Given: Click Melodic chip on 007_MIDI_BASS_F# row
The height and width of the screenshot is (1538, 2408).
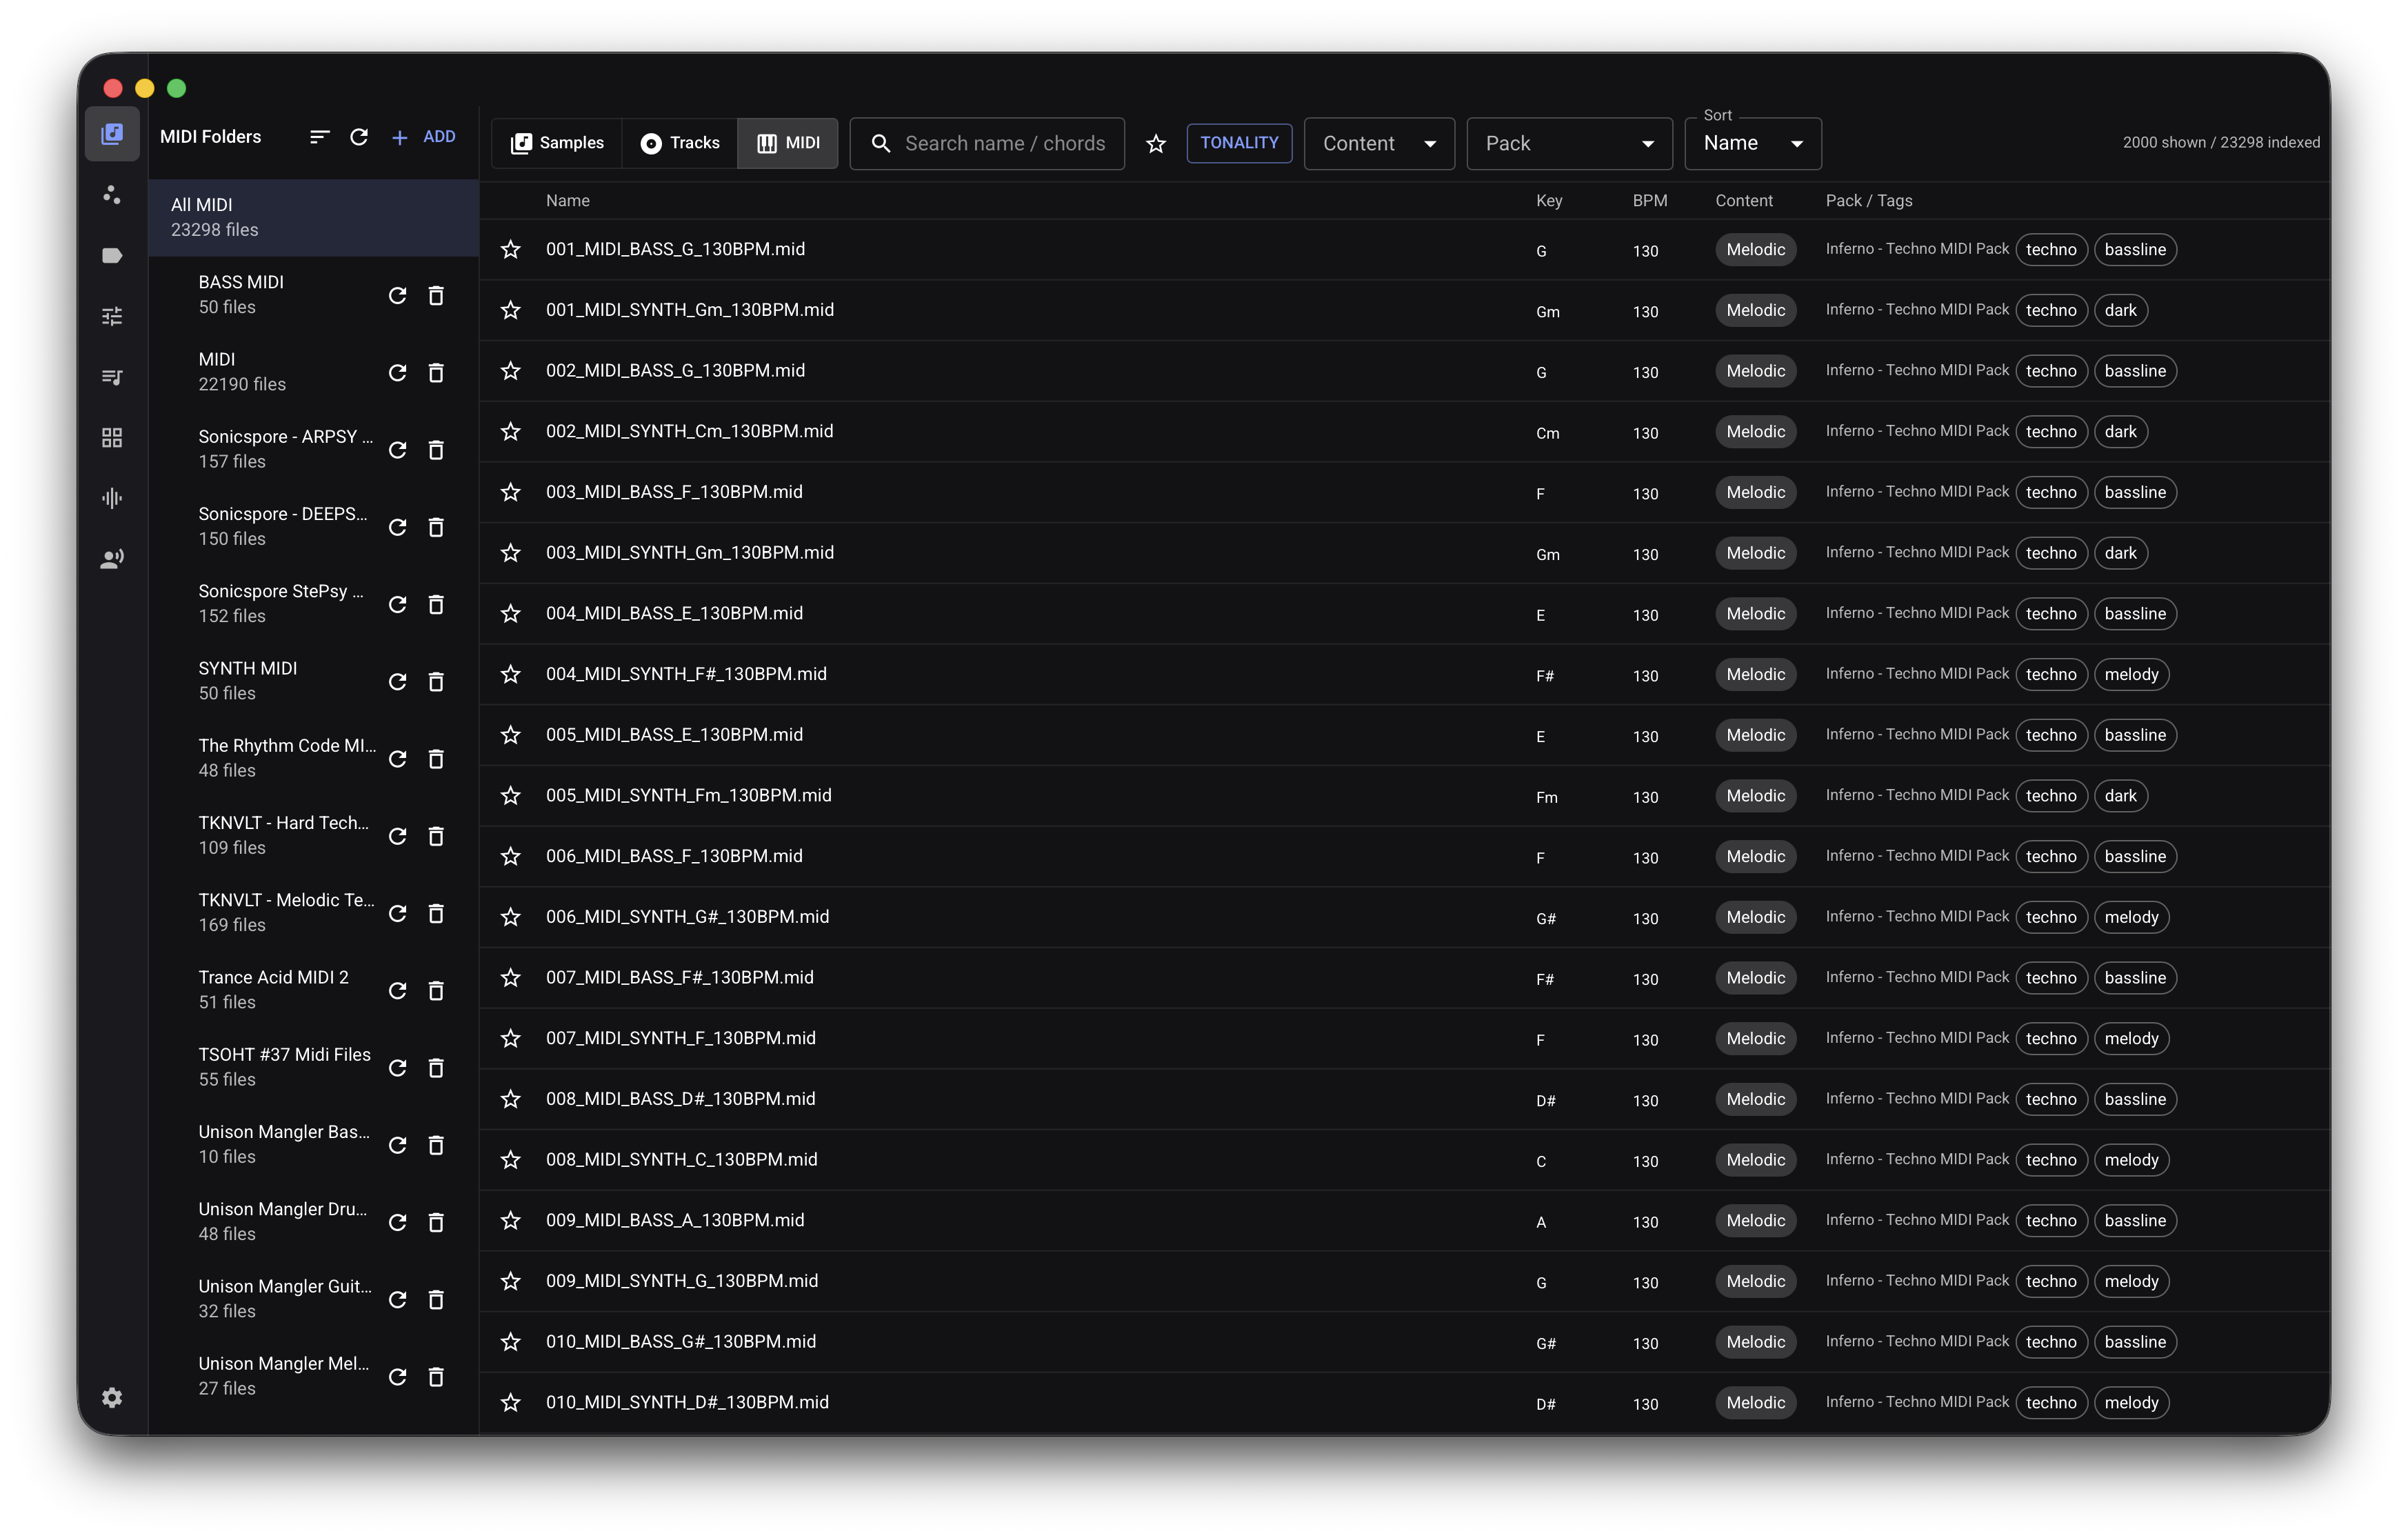Looking at the screenshot, I should pos(1755,978).
